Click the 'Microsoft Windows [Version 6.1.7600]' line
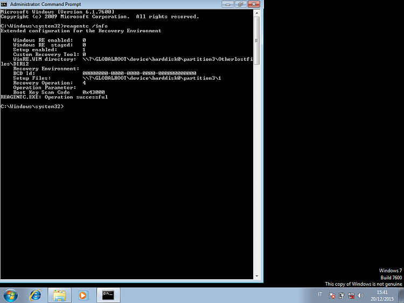404x303 pixels. [x=58, y=12]
